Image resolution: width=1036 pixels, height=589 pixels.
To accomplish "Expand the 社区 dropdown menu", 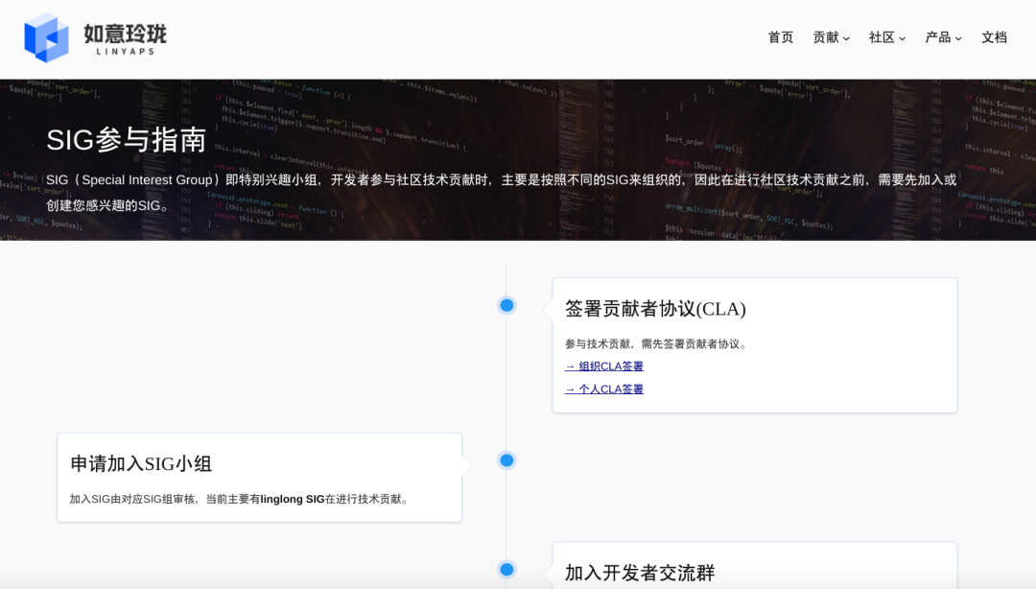I will coord(882,37).
